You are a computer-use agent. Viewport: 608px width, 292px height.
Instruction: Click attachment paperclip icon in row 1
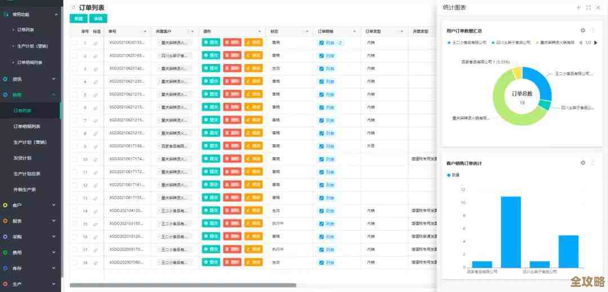[96, 43]
